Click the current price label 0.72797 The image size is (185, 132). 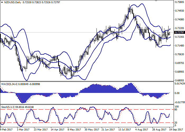tap(179, 32)
